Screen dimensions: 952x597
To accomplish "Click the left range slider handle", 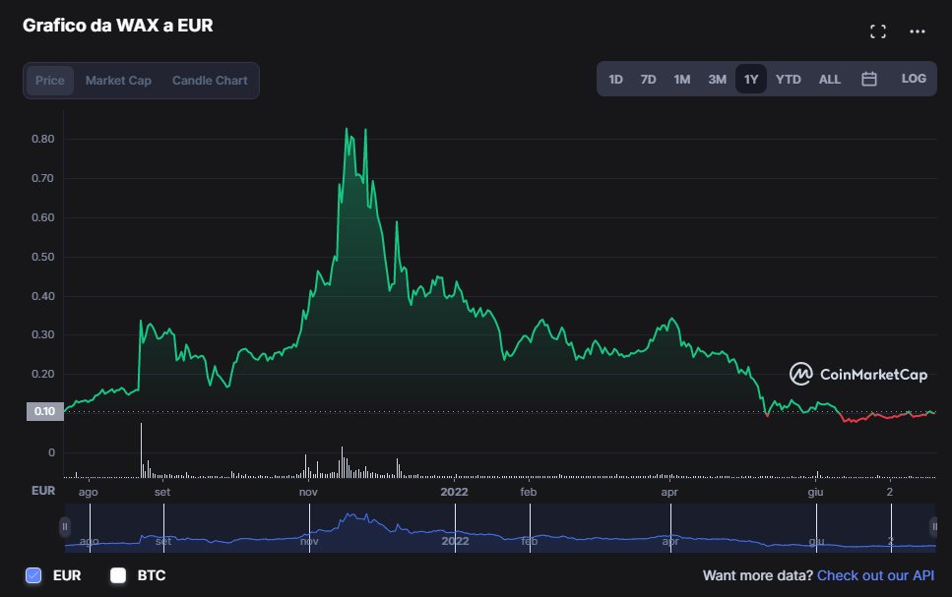I will coord(64,526).
